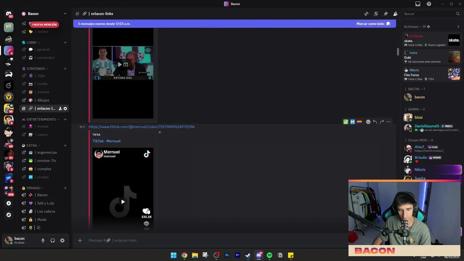Deafen with the headphones icon

(x=53, y=240)
